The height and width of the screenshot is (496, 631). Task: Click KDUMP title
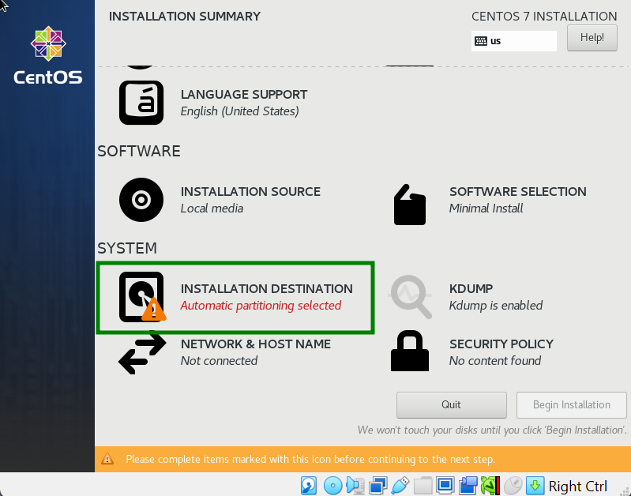point(471,288)
